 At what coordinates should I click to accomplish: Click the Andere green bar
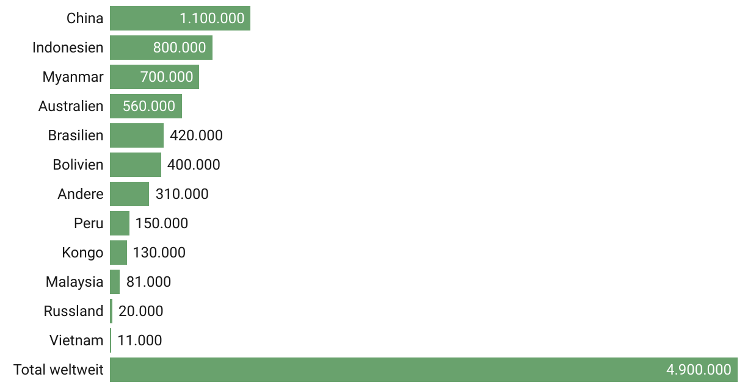coord(129,194)
